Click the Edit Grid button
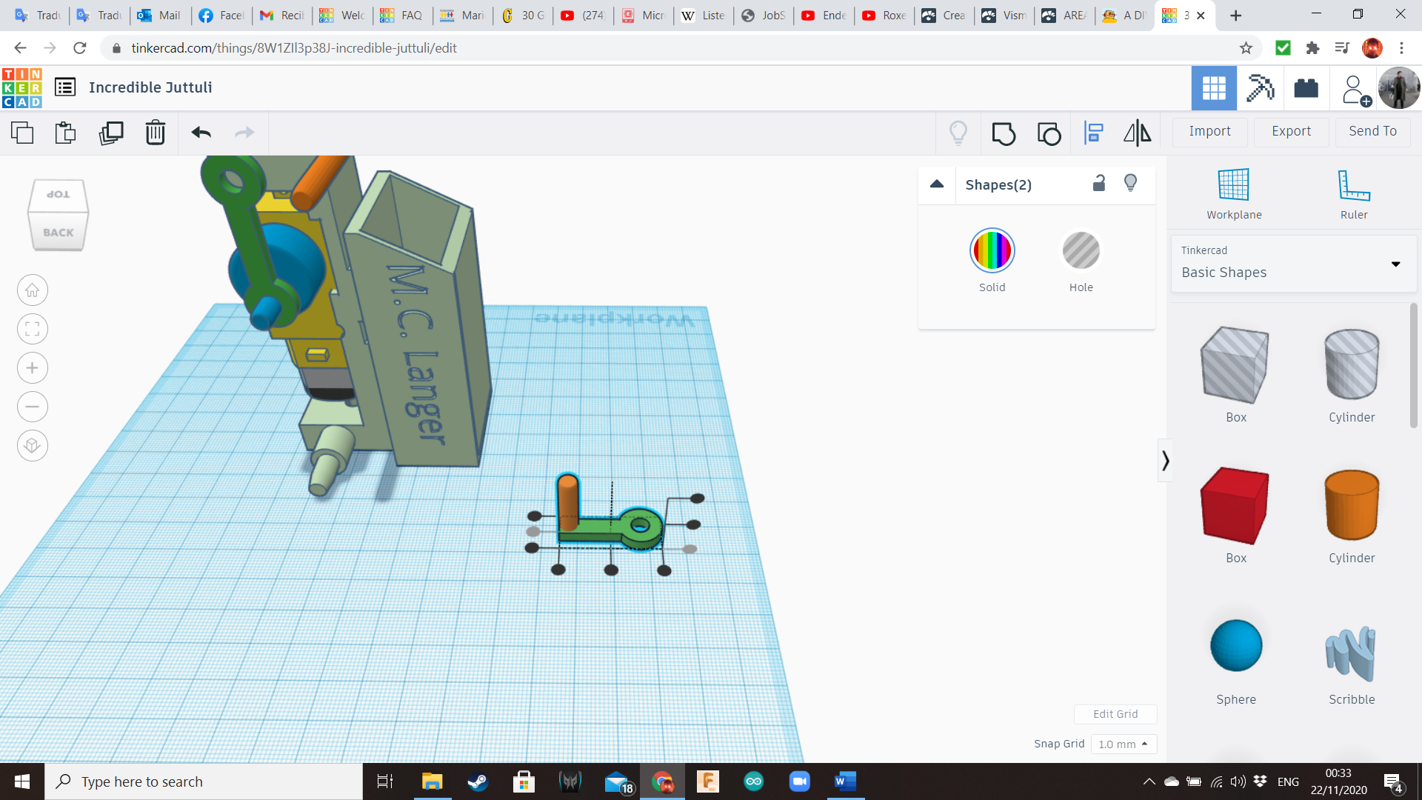Viewport: 1422px width, 800px height. point(1115,714)
